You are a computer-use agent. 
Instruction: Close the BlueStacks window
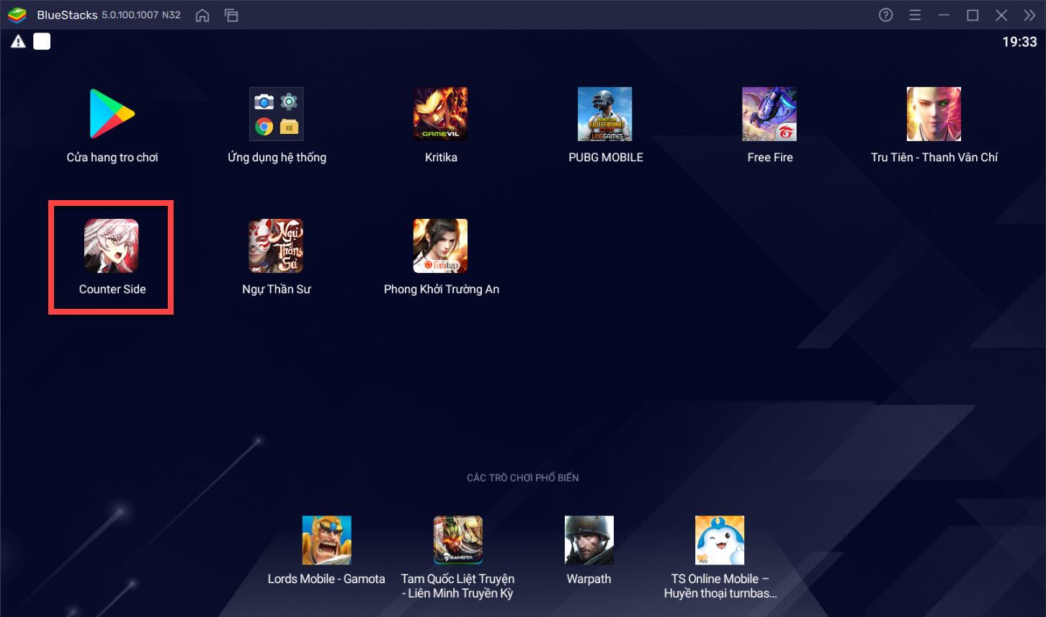pyautogui.click(x=1001, y=15)
